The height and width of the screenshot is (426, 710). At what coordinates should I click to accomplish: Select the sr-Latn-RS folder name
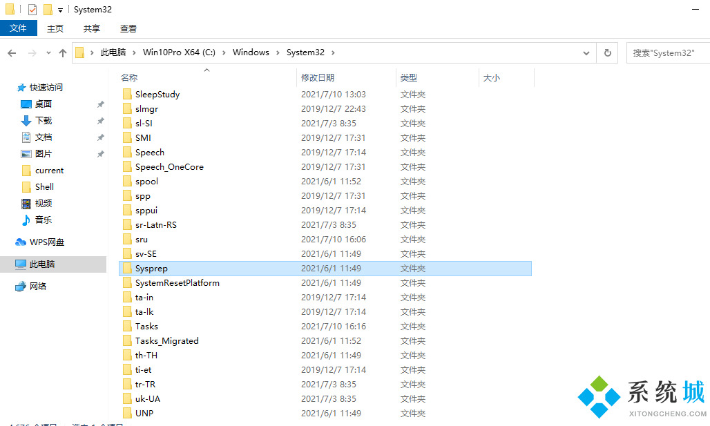click(x=156, y=224)
